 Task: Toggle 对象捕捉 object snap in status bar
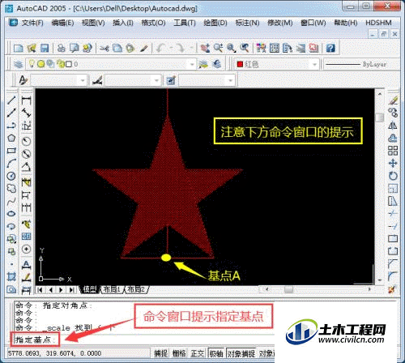(241, 353)
